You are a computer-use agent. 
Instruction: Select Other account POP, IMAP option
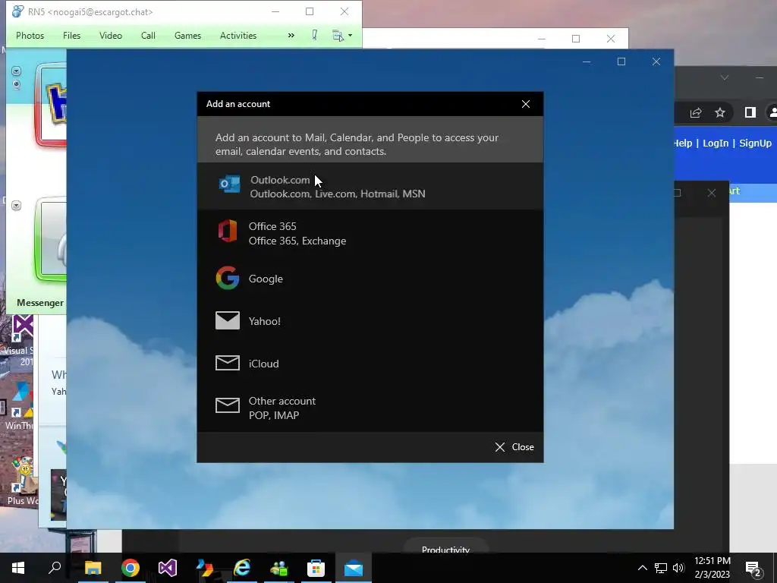point(370,408)
